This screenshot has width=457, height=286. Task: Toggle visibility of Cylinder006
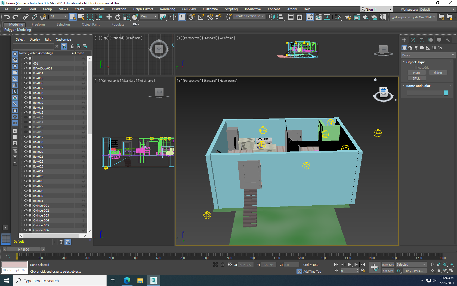point(26,230)
